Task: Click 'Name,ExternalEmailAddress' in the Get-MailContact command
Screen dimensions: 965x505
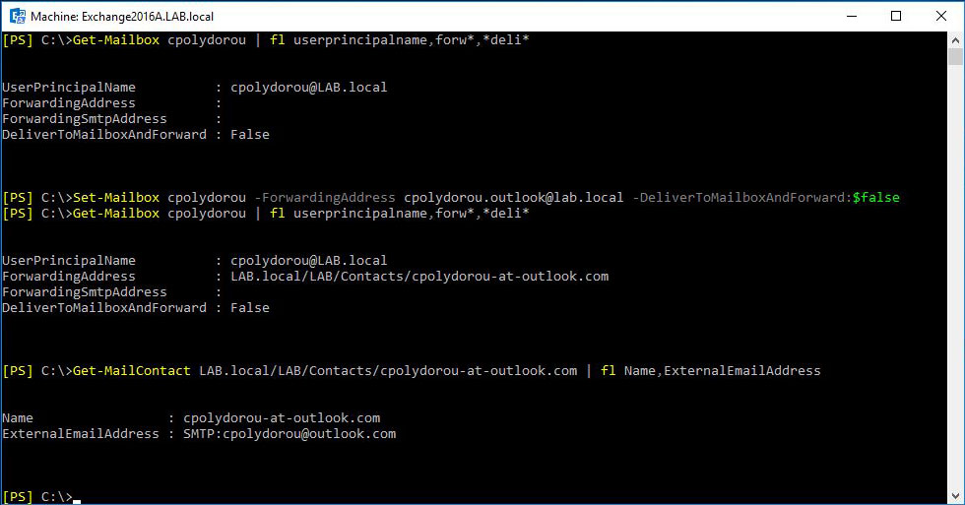Action: point(723,371)
